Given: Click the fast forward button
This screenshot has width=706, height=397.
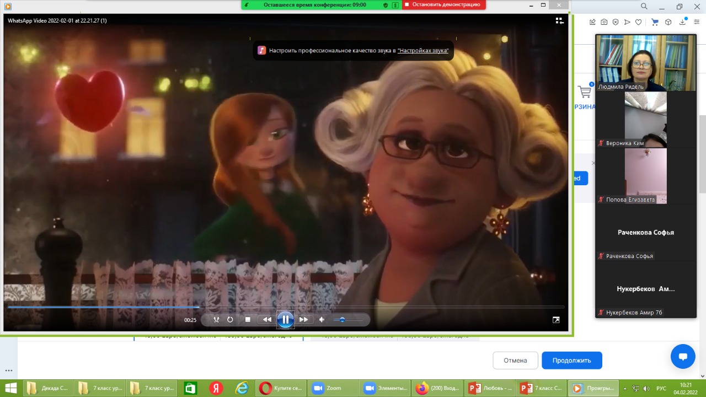Looking at the screenshot, I should coord(303,319).
